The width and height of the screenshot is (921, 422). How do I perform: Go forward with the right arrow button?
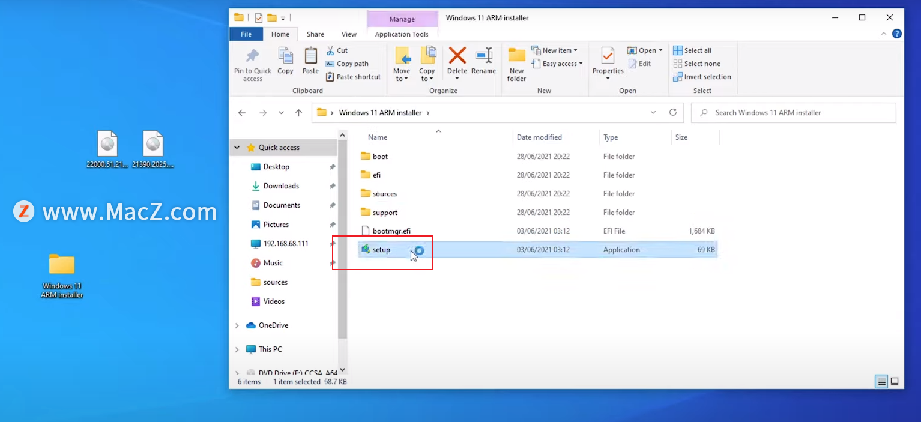pos(262,113)
